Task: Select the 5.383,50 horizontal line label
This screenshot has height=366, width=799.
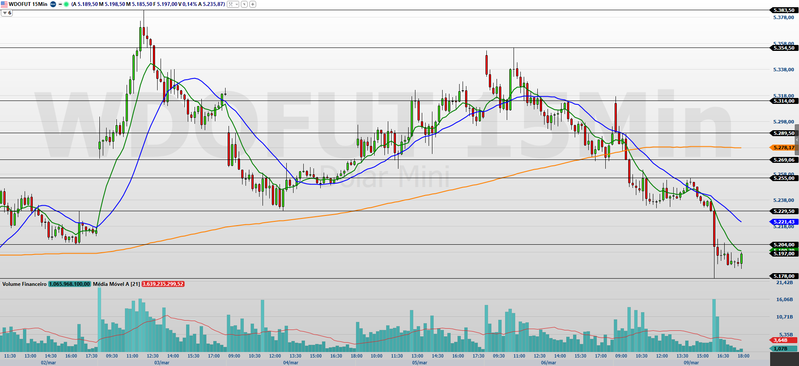Action: pyautogui.click(x=783, y=10)
